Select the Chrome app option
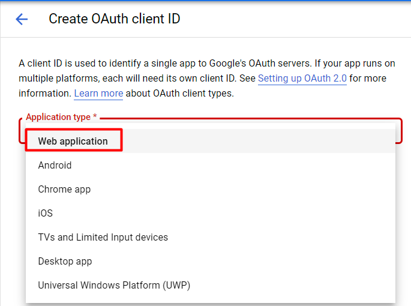This screenshot has height=306, width=411. click(64, 189)
